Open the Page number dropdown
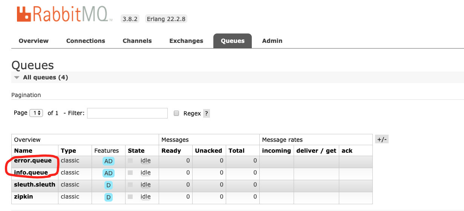Viewport: 464px width, 211px height. [36, 113]
